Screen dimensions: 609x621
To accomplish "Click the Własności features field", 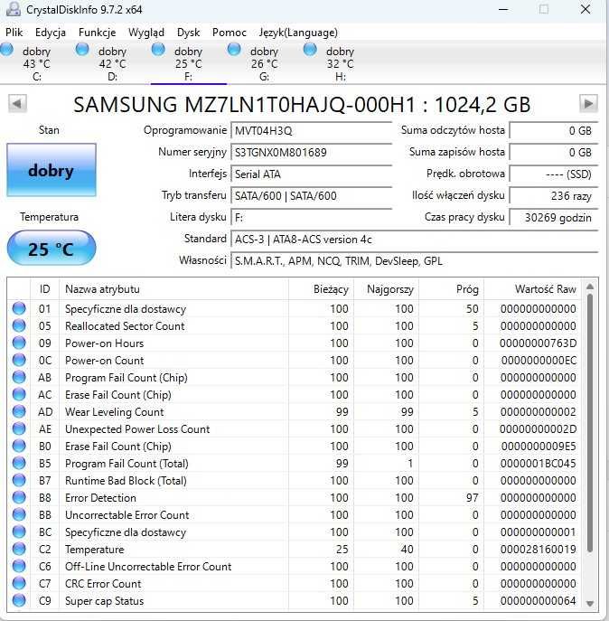I will pyautogui.click(x=414, y=261).
